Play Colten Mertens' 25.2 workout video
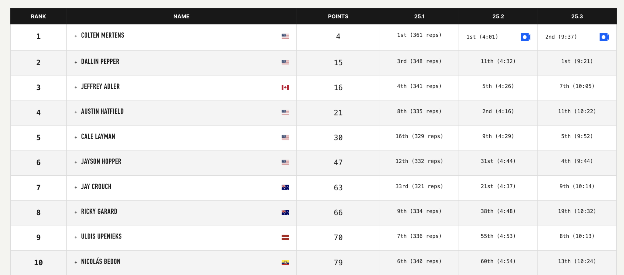 [x=525, y=37]
